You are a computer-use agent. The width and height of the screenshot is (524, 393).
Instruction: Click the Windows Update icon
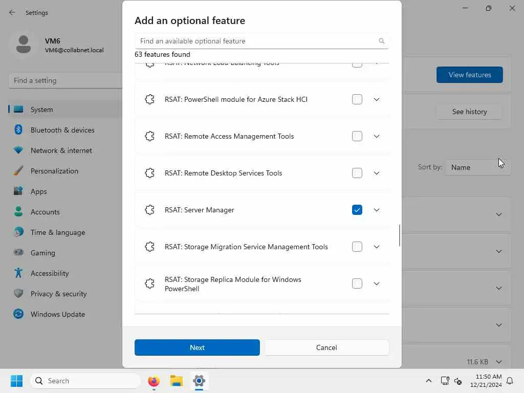click(x=18, y=314)
